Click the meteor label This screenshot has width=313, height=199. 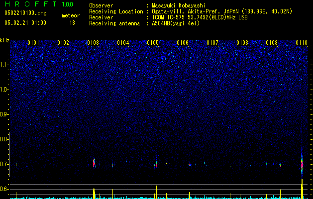71,15
